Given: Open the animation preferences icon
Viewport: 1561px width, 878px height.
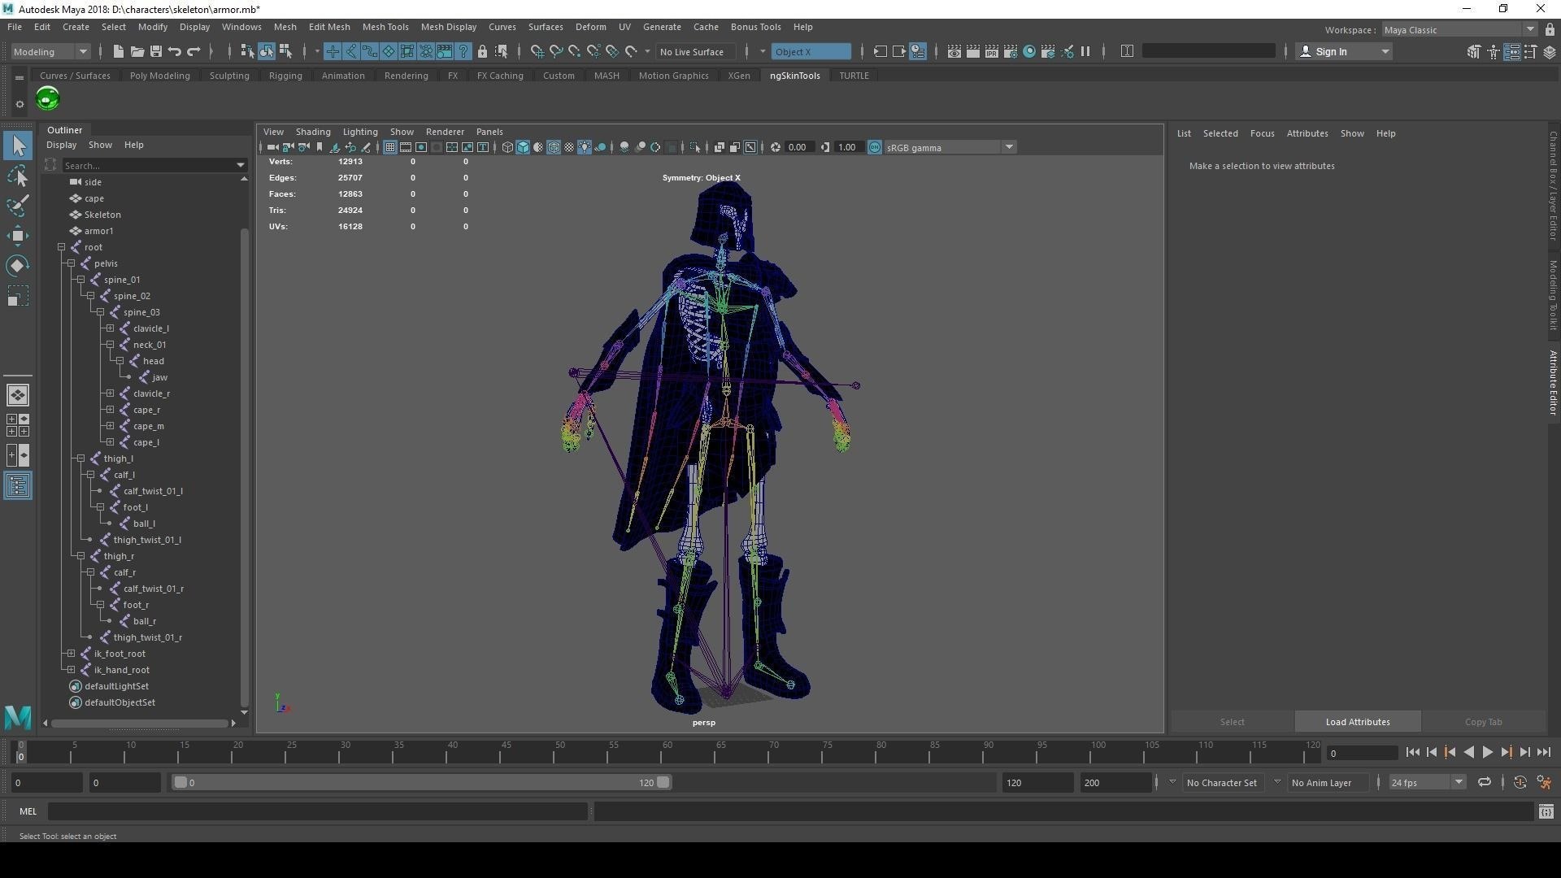Looking at the screenshot, I should 1544,782.
